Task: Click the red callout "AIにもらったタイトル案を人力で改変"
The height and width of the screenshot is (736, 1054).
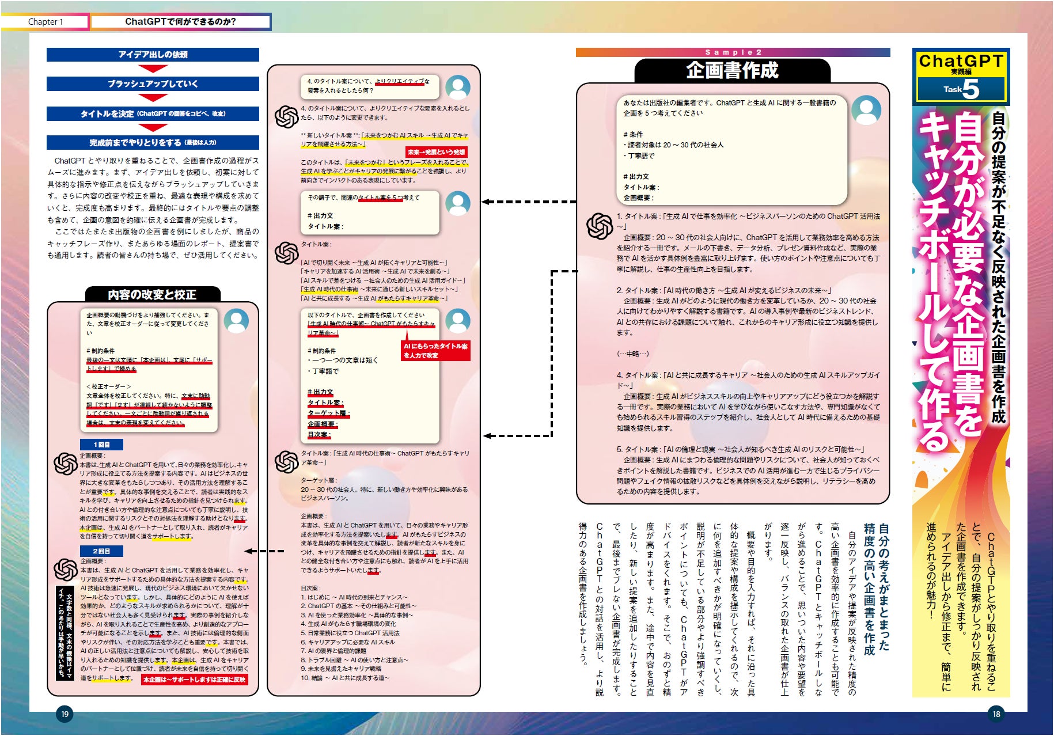Action: (x=435, y=351)
